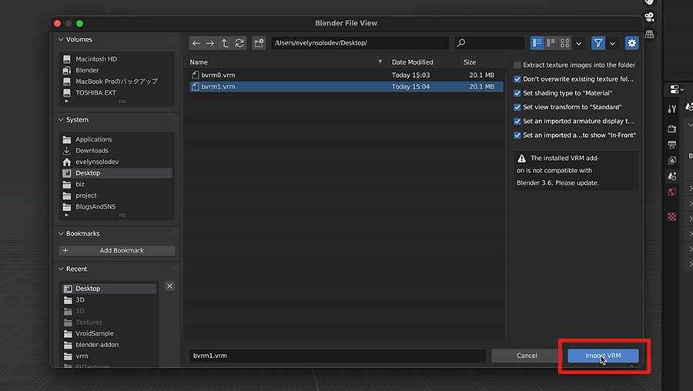Click the file name field bvrm1.vrm

pyautogui.click(x=337, y=356)
